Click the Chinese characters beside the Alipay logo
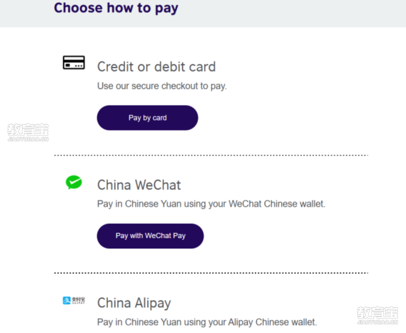Screen dimensions: 406x333 coord(78,300)
